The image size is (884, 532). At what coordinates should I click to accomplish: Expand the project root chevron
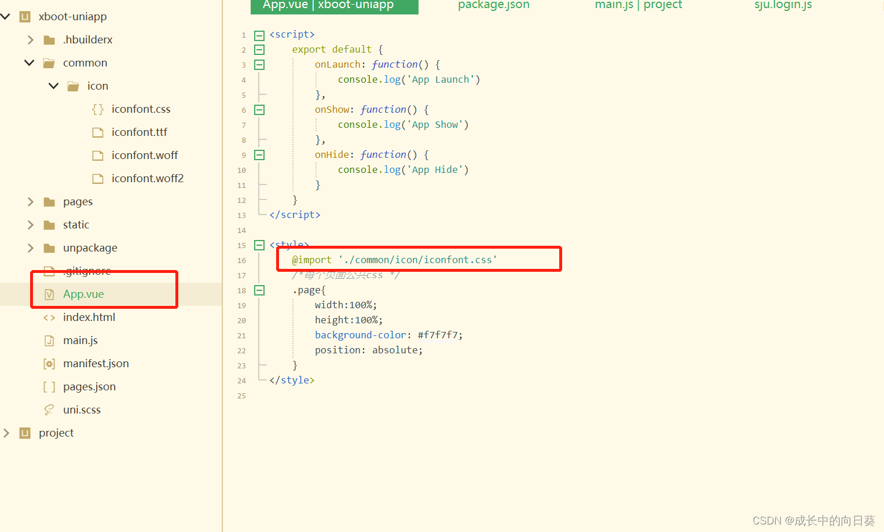6,433
